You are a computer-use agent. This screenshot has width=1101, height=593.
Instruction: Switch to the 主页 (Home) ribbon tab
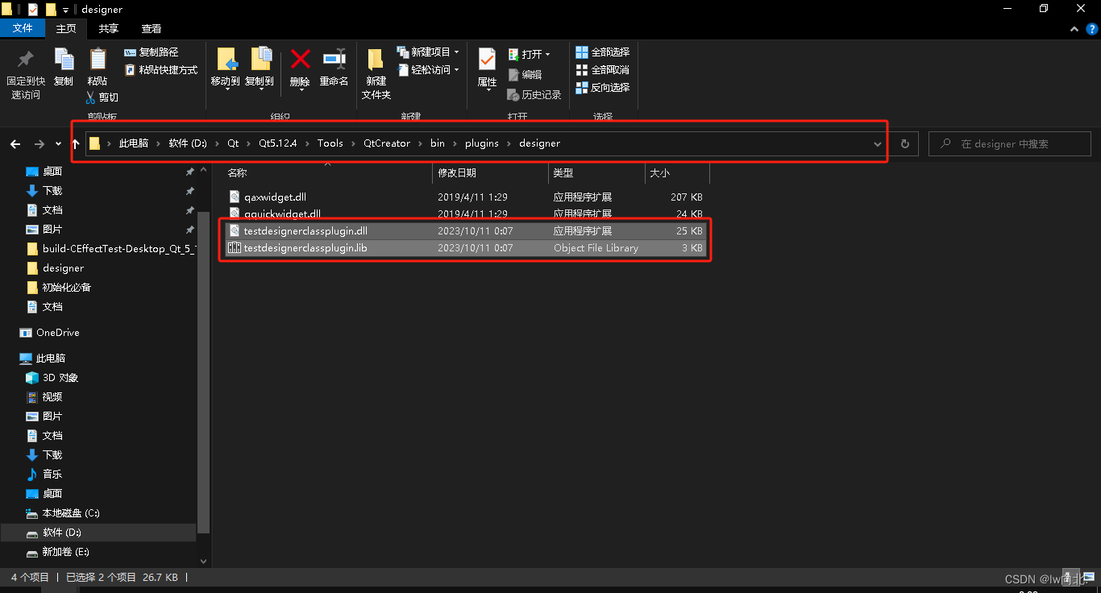pos(66,28)
